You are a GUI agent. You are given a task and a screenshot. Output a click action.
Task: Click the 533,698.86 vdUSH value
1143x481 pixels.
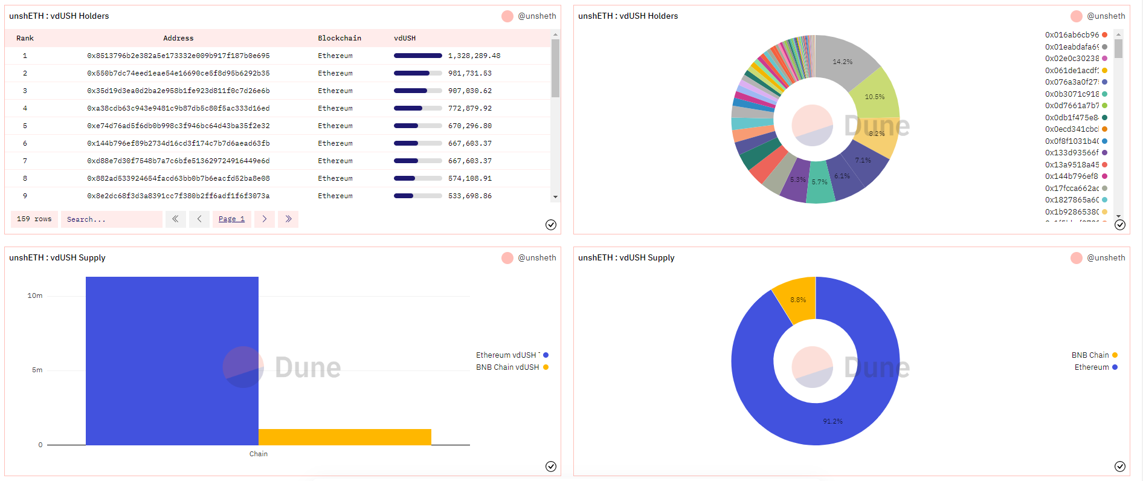(x=470, y=196)
